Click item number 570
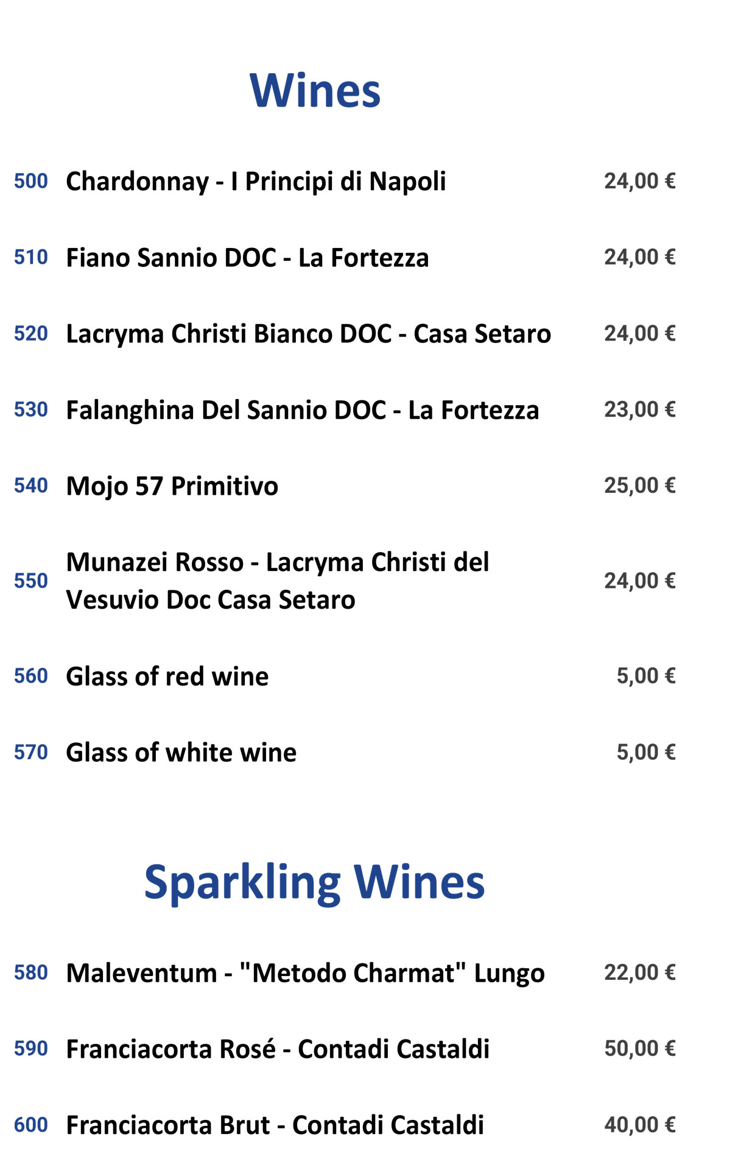738x1151 pixels. [x=31, y=752]
